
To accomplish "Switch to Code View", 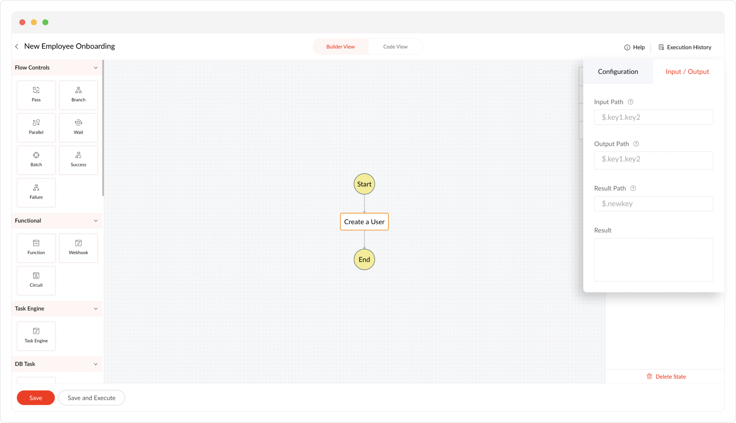I will click(x=395, y=47).
